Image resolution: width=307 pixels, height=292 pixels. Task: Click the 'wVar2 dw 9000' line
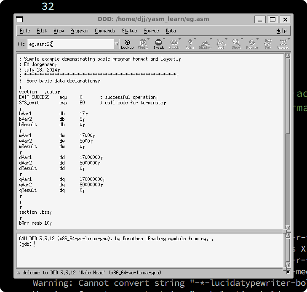pyautogui.click(x=56, y=141)
